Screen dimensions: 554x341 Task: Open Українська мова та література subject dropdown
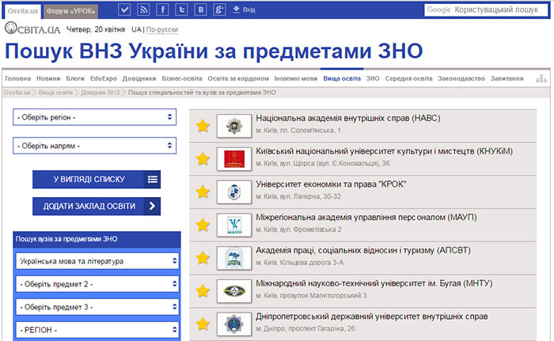pos(97,261)
